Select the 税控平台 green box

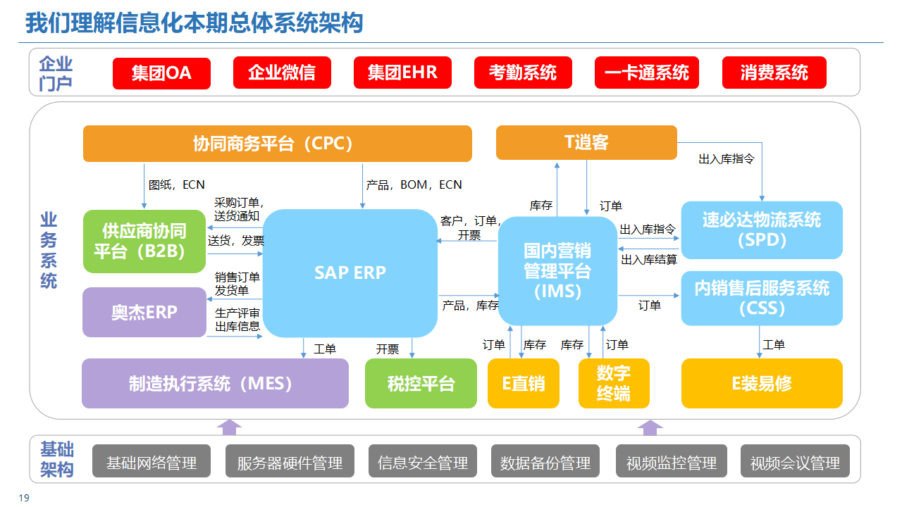(421, 384)
